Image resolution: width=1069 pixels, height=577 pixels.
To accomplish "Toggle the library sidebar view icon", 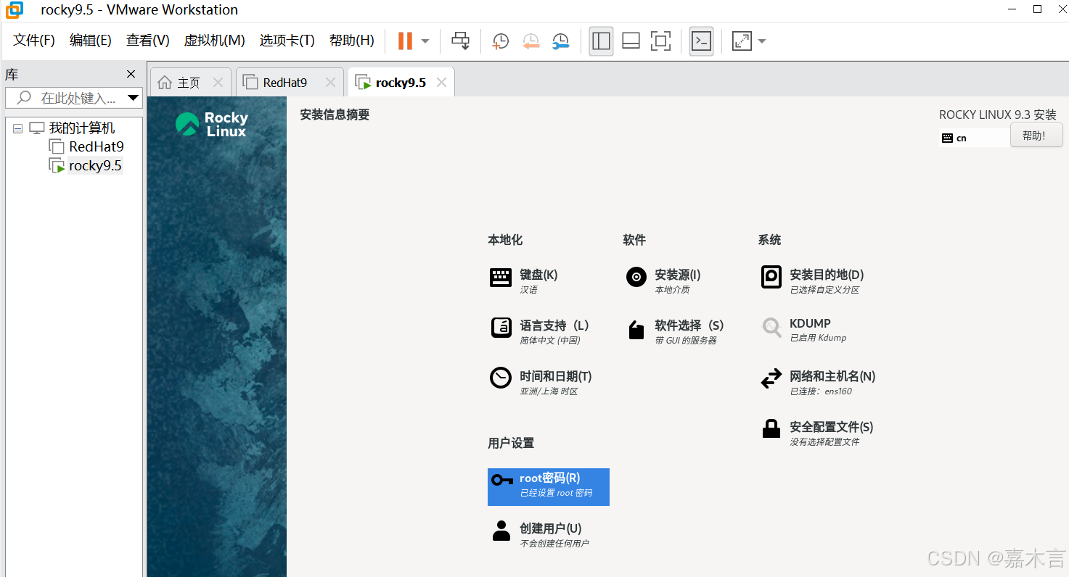I will (601, 41).
